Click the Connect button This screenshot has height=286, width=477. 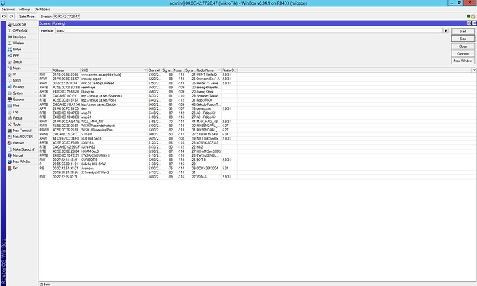(x=462, y=53)
